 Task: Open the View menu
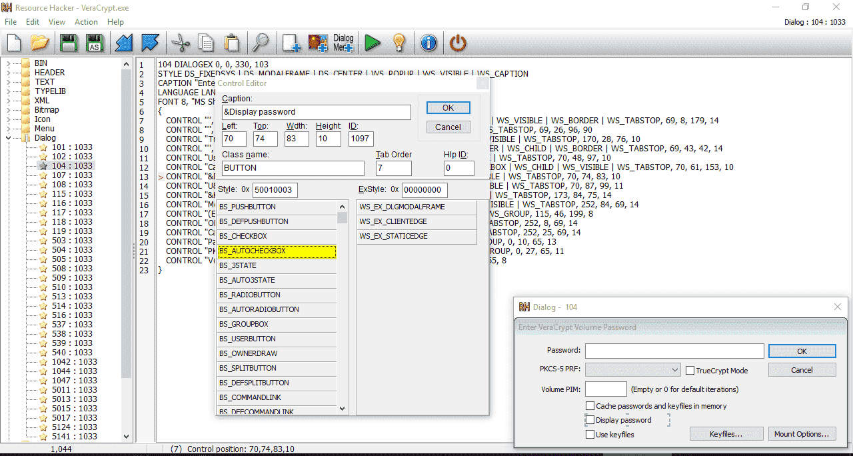point(57,22)
